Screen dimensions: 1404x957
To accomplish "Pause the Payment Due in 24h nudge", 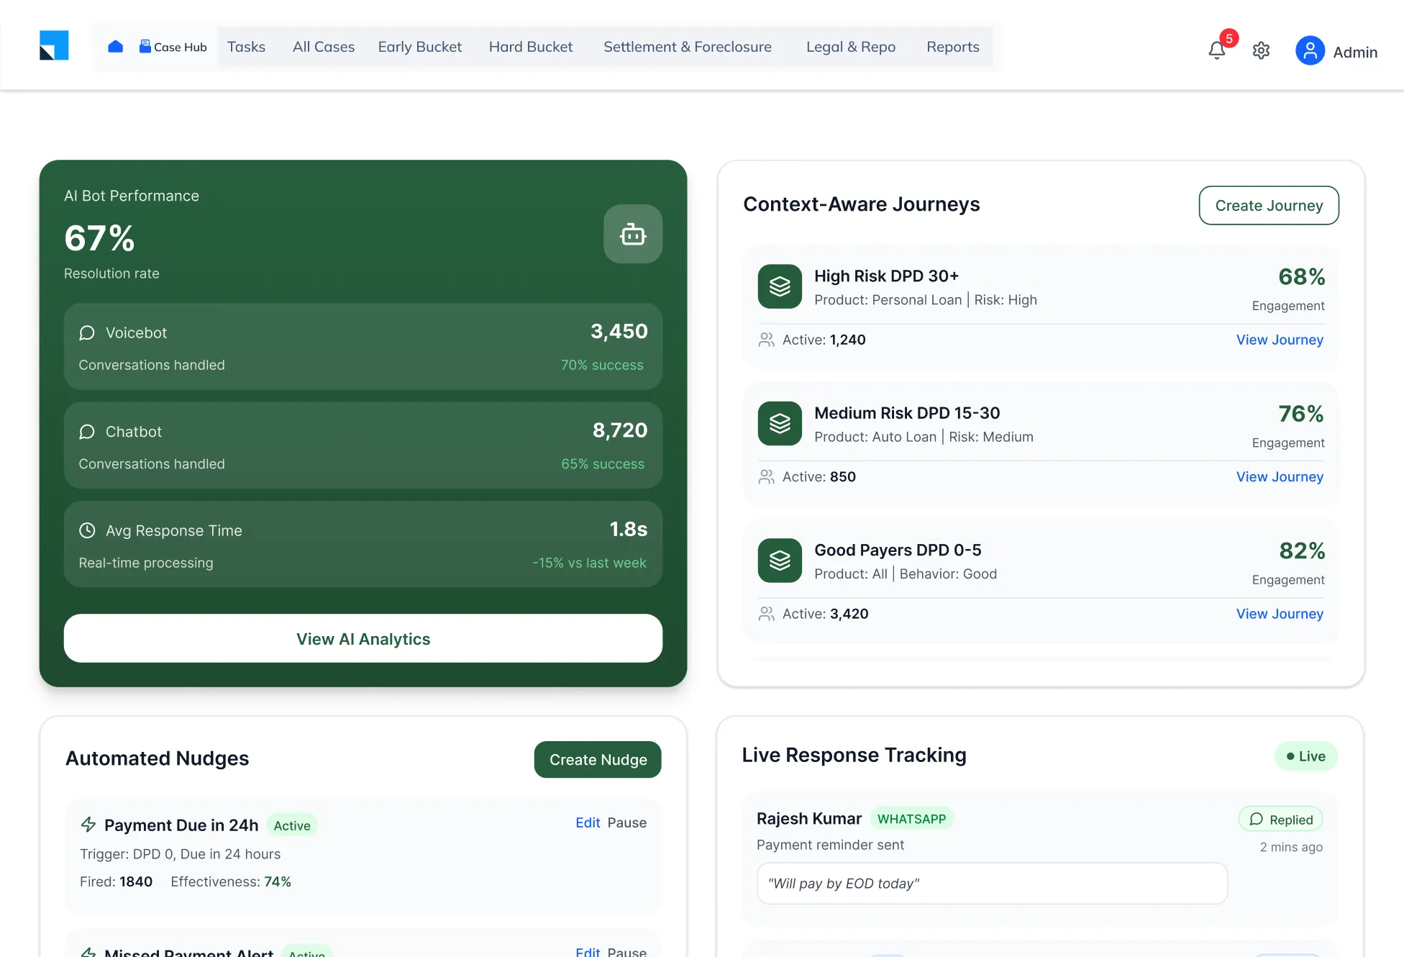I will point(626,822).
